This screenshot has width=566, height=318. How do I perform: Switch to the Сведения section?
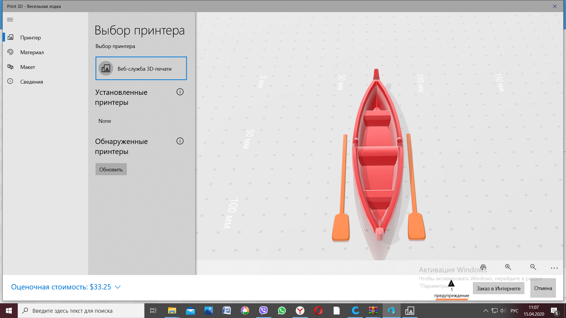32,82
